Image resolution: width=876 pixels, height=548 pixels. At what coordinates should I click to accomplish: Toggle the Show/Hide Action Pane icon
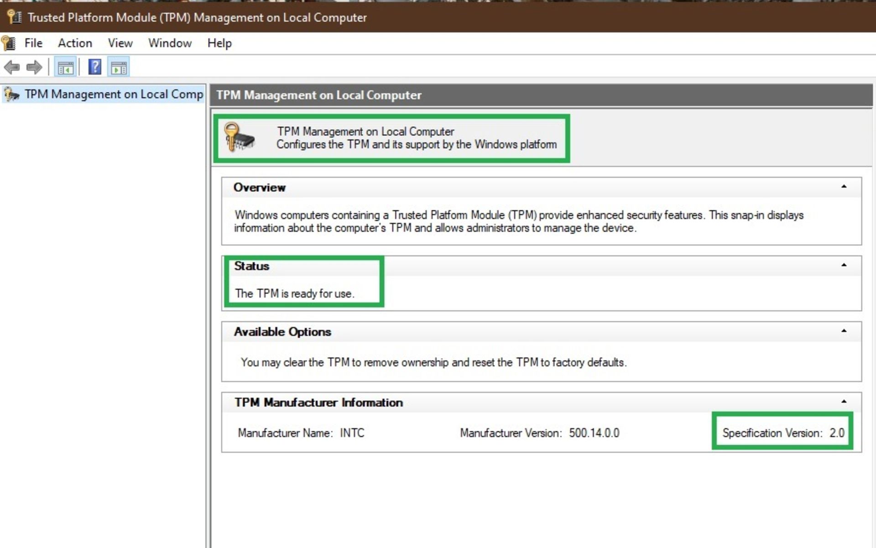tap(119, 67)
